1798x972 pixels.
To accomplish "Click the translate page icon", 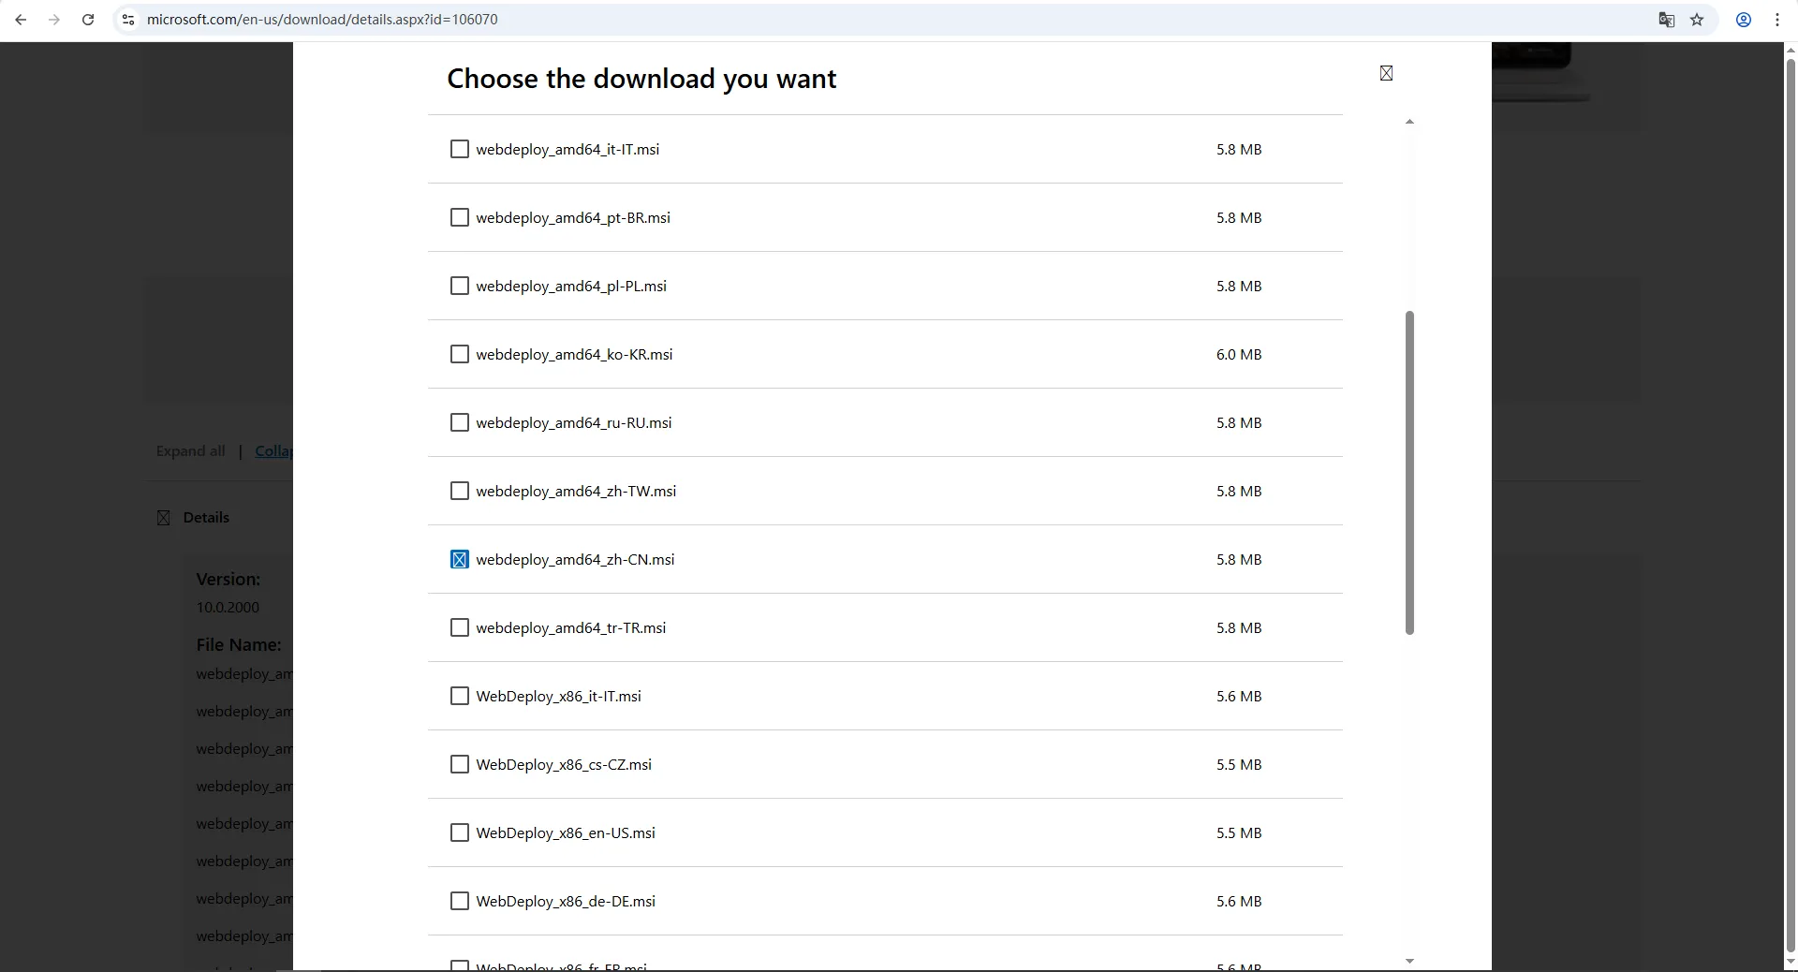I will [1666, 20].
